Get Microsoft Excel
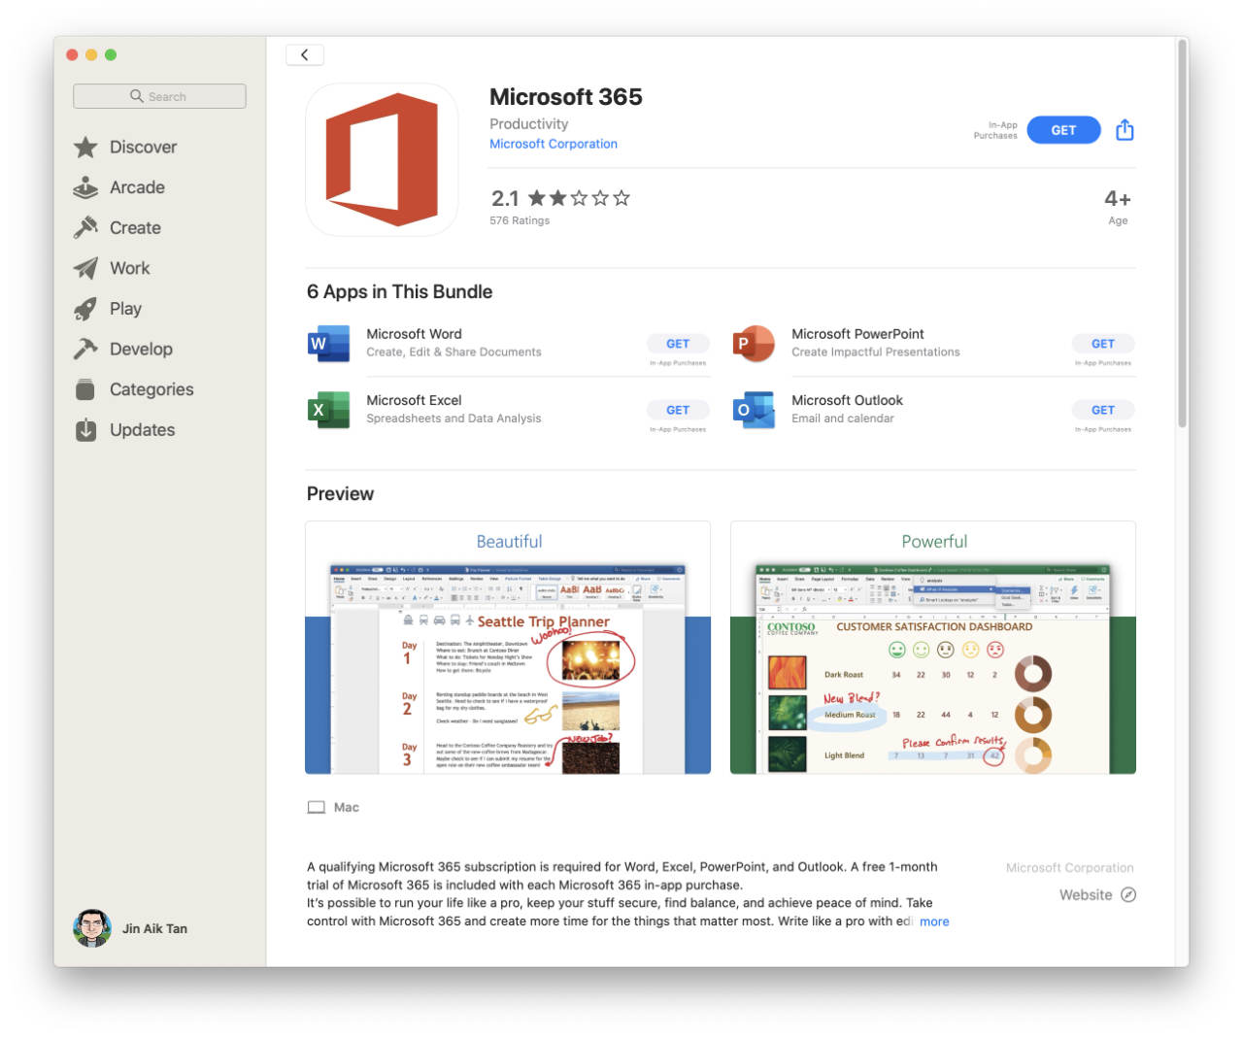This screenshot has height=1038, width=1243. pos(678,410)
